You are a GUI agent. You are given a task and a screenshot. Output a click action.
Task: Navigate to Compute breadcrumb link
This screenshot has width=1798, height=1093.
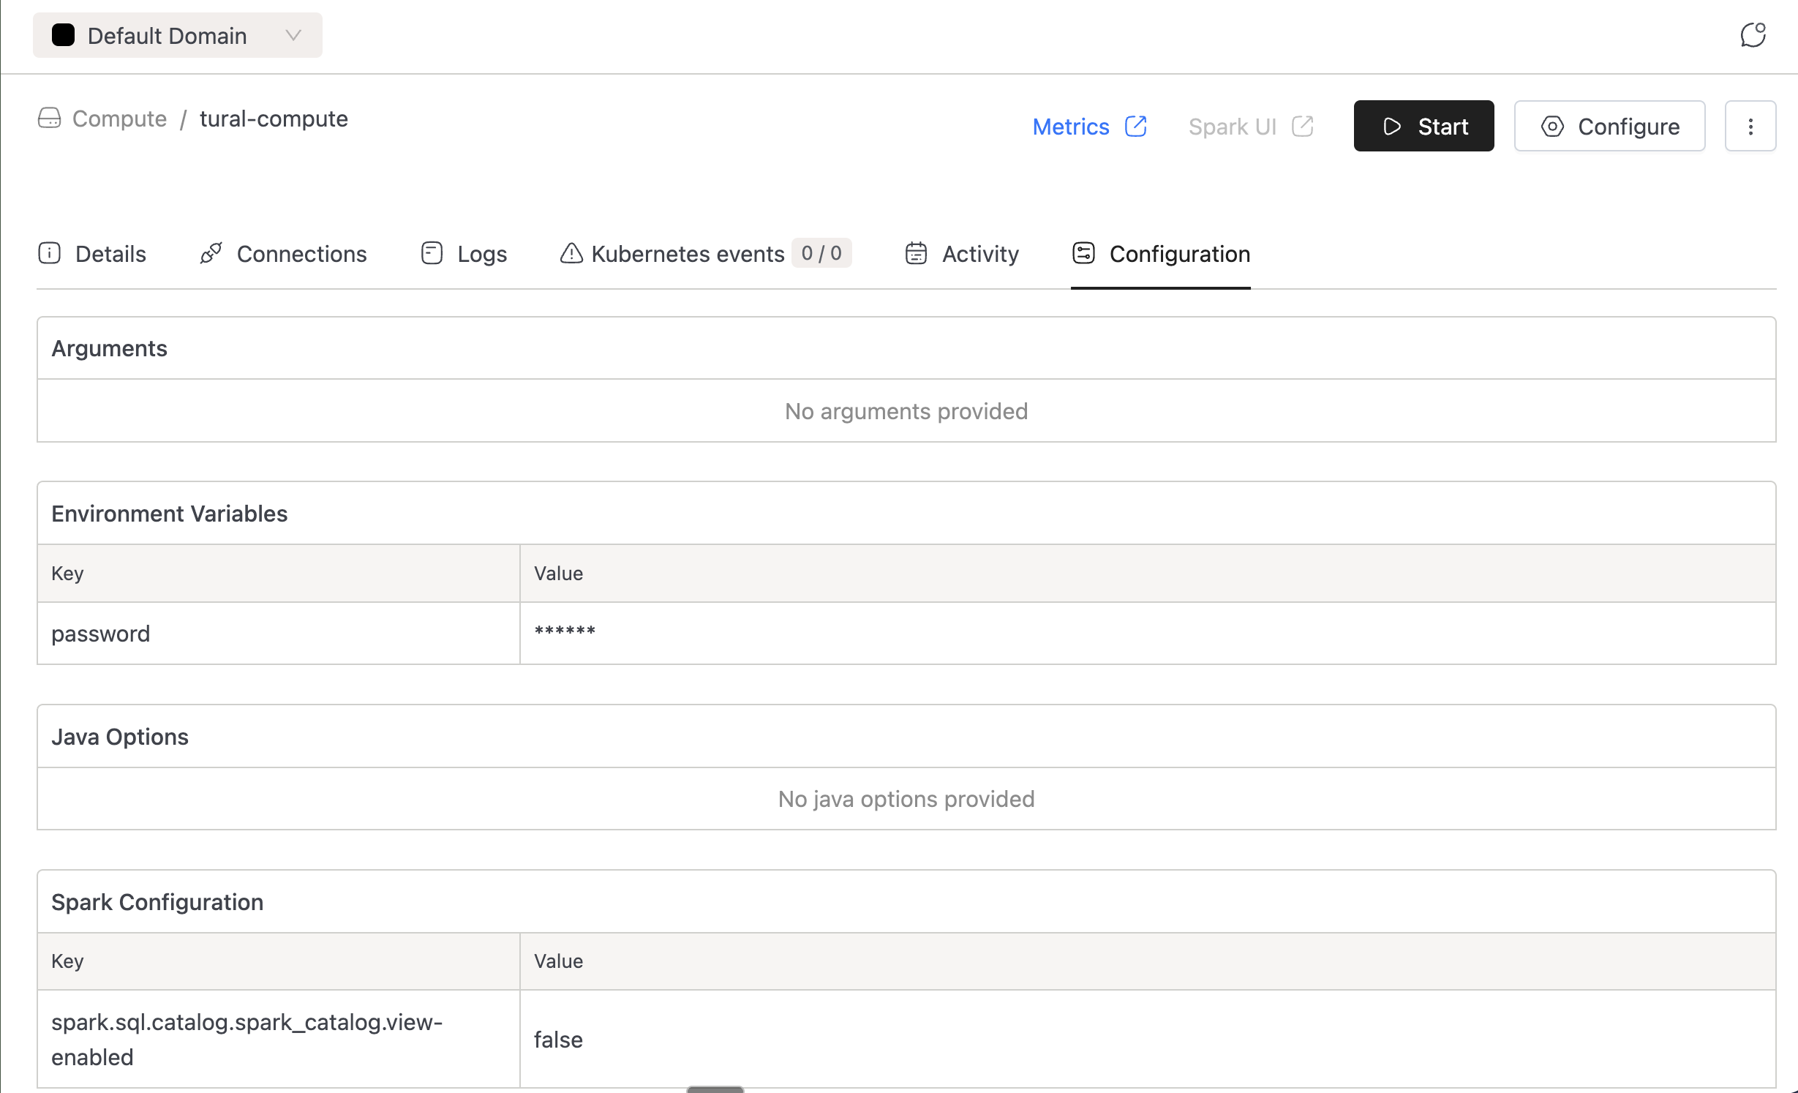[x=119, y=119]
